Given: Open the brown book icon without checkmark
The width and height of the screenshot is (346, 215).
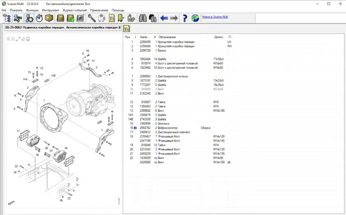Looking at the screenshot, I should [x=60, y=18].
